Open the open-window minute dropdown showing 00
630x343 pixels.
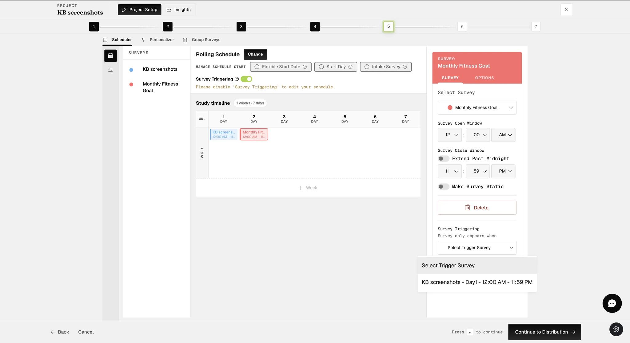point(478,135)
